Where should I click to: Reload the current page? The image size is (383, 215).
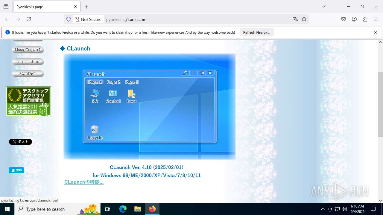tap(29, 19)
